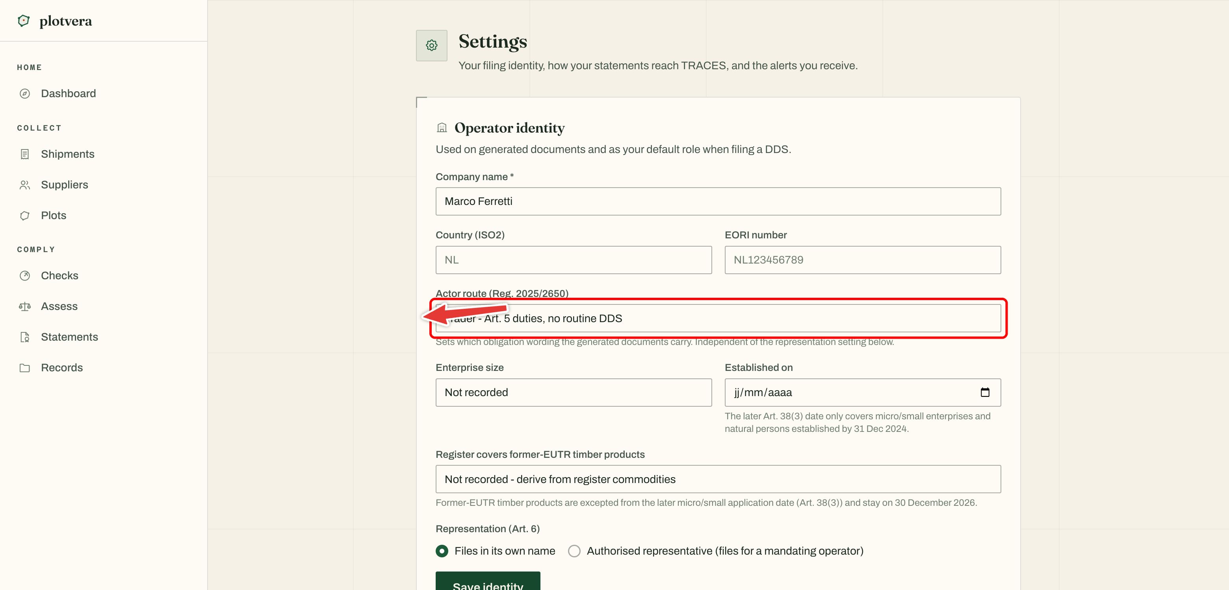
Task: Focus the Company name field
Action: 718,201
